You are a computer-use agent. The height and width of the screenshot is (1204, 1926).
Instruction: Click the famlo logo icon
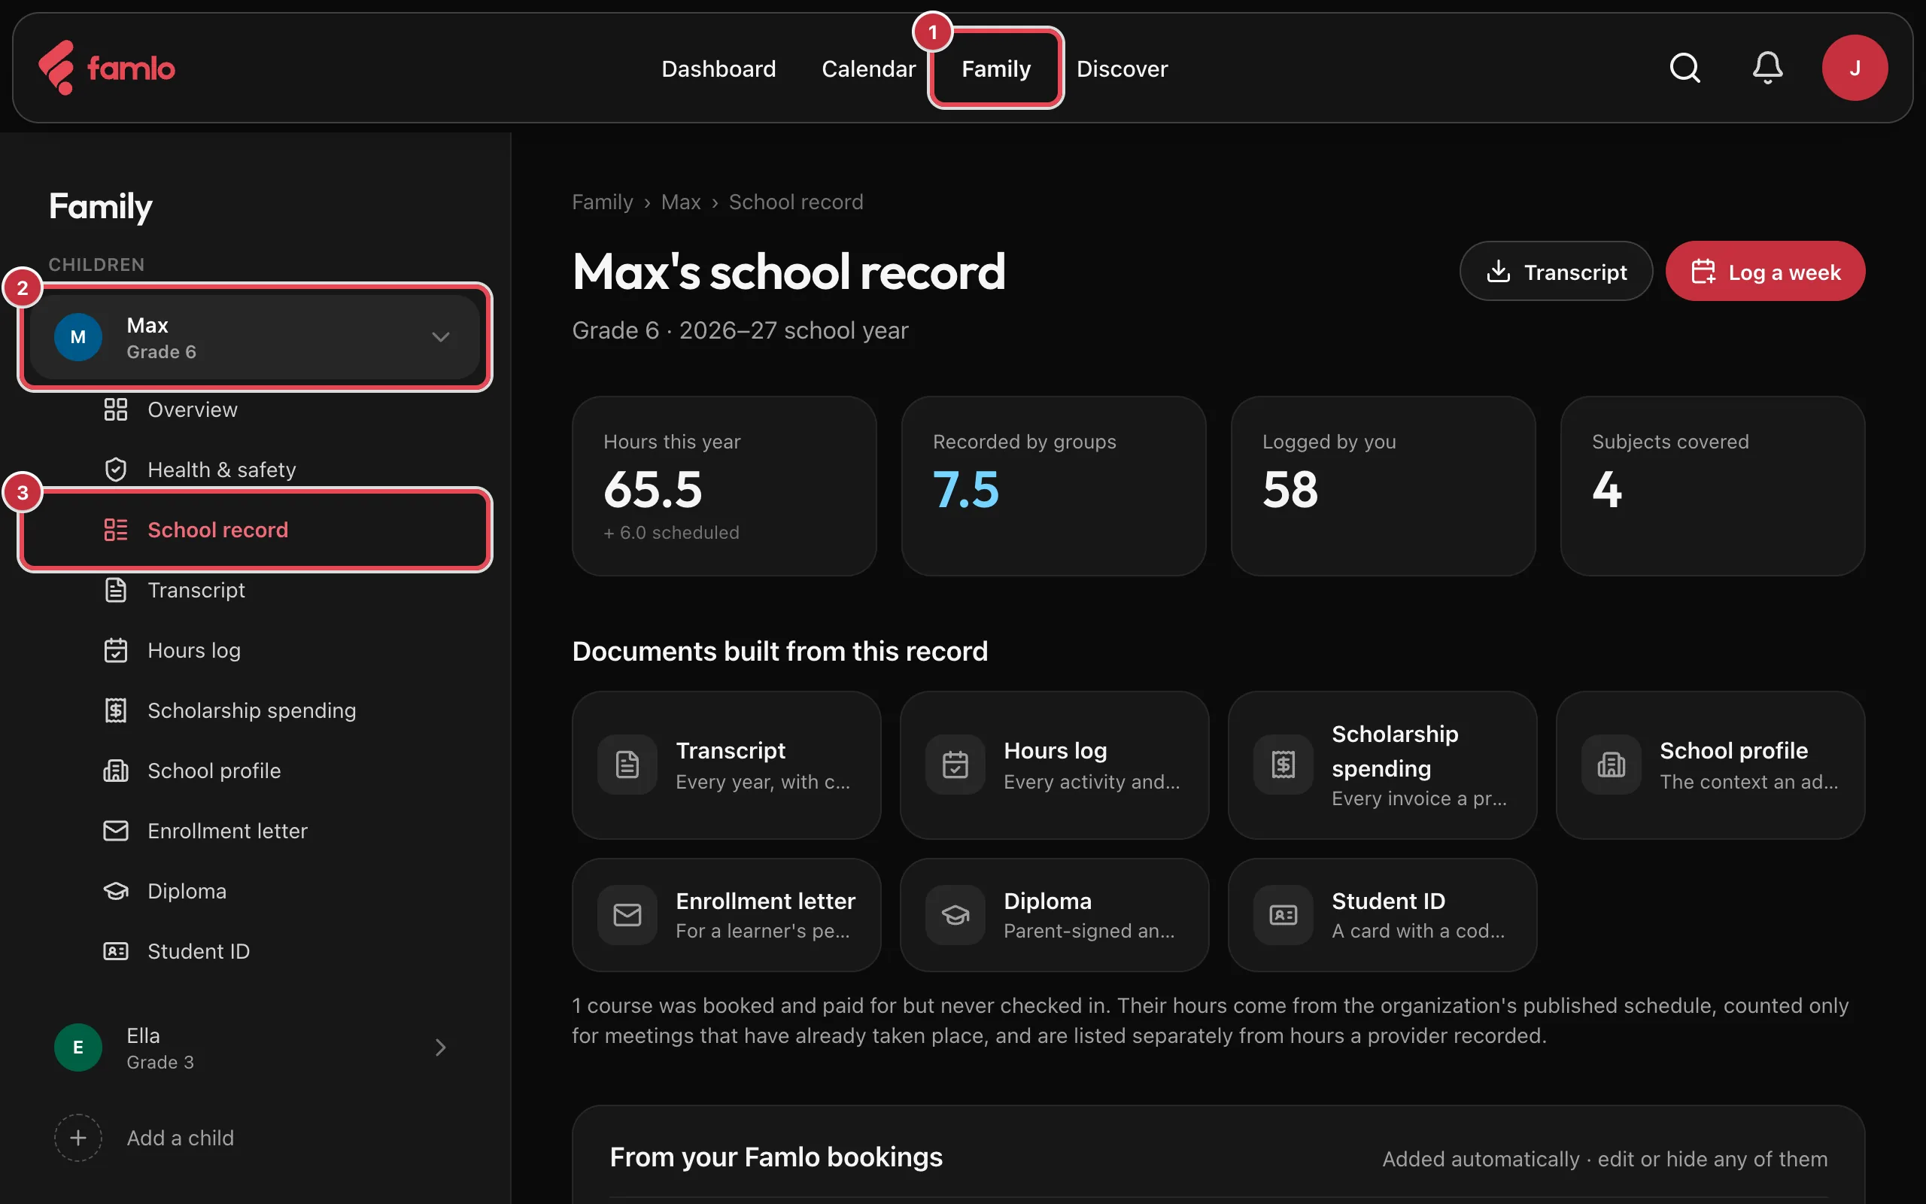tap(56, 68)
